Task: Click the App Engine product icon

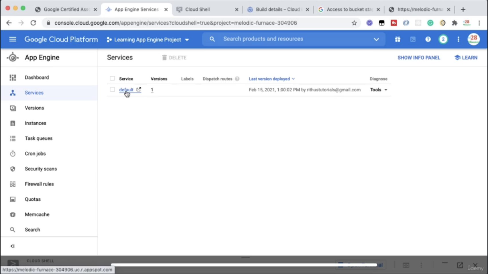Action: point(13,57)
